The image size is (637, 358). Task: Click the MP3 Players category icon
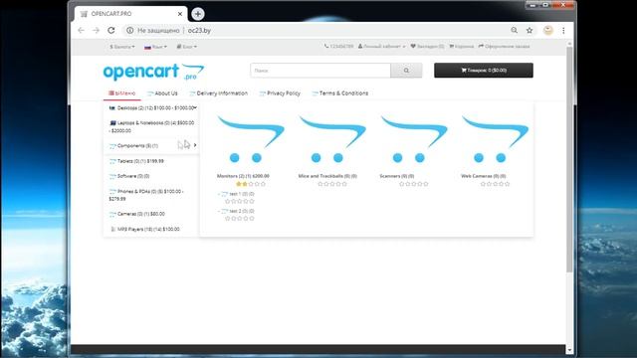pyautogui.click(x=112, y=230)
